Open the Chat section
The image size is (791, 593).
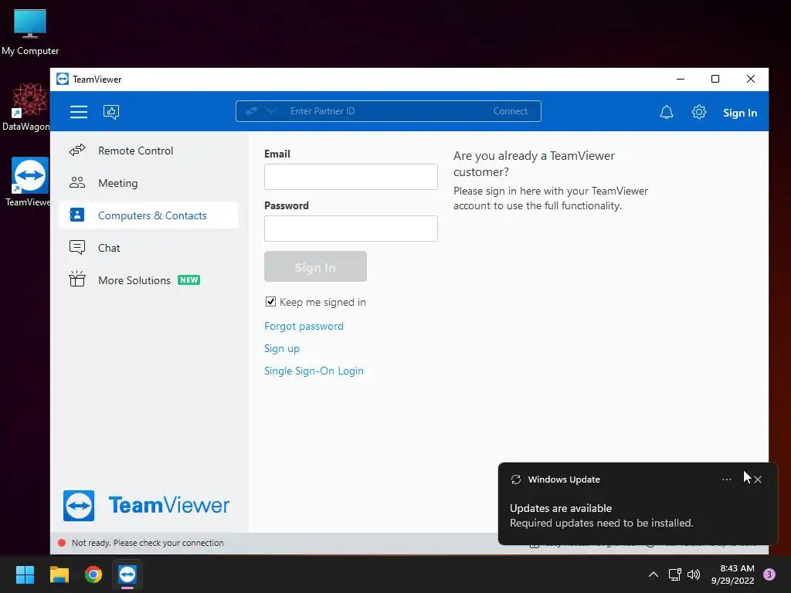coord(148,248)
